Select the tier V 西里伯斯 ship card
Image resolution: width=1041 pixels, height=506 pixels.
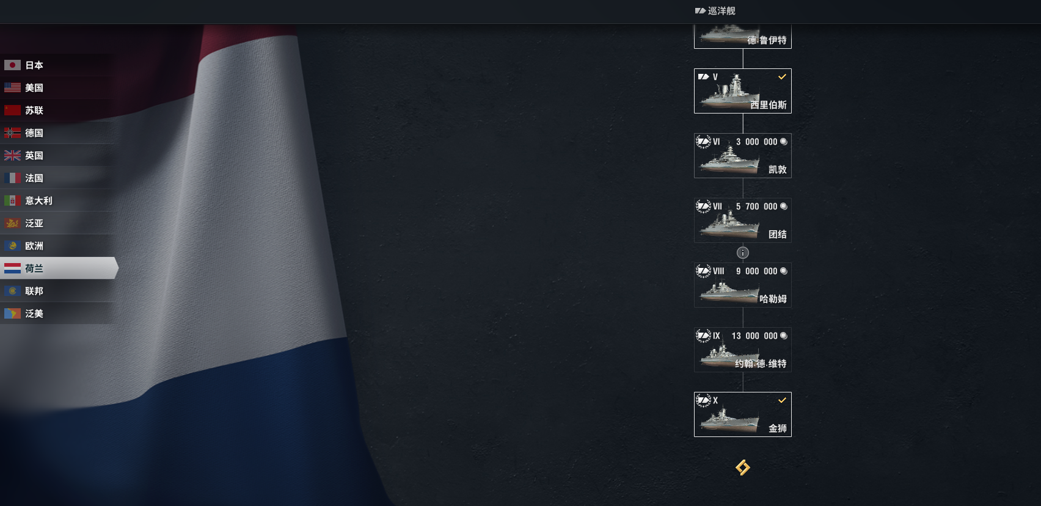click(x=743, y=91)
